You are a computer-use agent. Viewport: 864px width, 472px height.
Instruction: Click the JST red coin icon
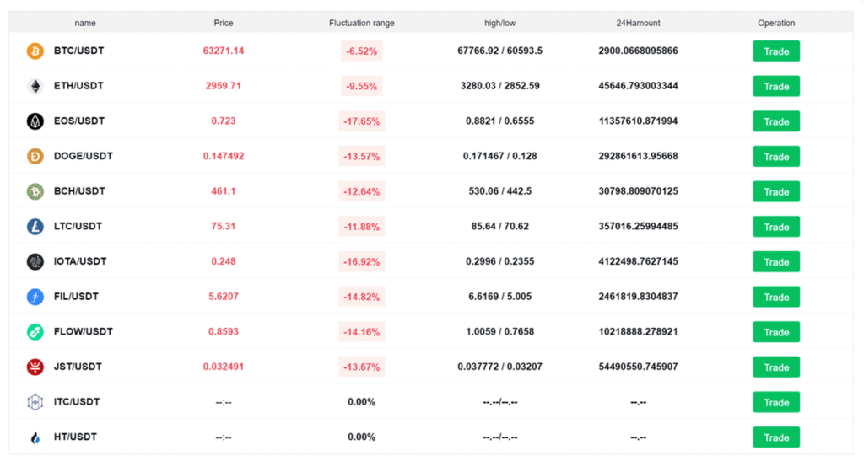[35, 367]
